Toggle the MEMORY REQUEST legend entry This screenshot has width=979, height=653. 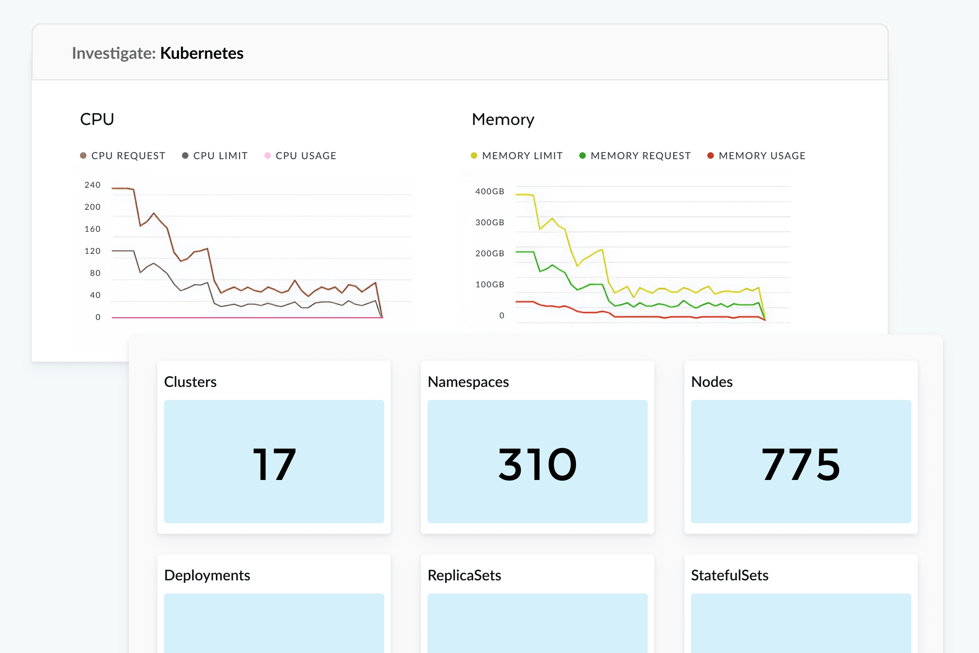pos(635,156)
